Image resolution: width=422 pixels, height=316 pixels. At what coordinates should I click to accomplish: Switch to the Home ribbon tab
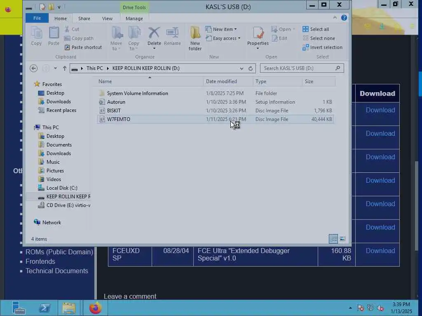[x=61, y=19]
